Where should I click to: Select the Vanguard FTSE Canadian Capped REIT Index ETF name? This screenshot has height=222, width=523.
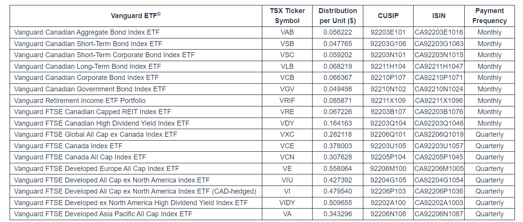pyautogui.click(x=93, y=112)
